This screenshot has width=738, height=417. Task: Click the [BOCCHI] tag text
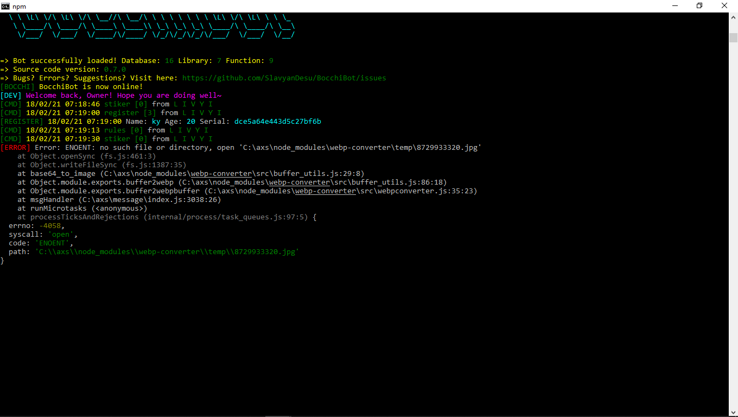[x=17, y=87]
